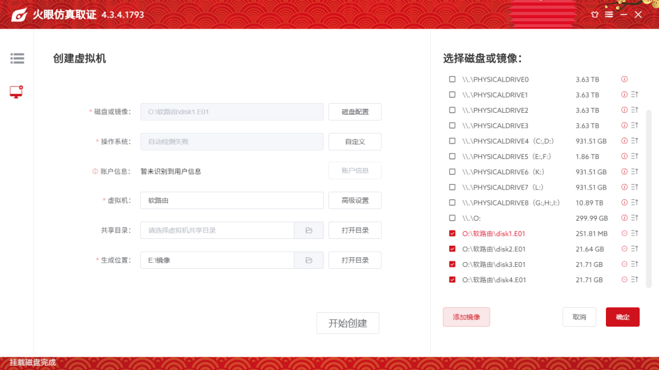
Task: Remove disk3.E01 image with minus icon
Action: (x=624, y=264)
